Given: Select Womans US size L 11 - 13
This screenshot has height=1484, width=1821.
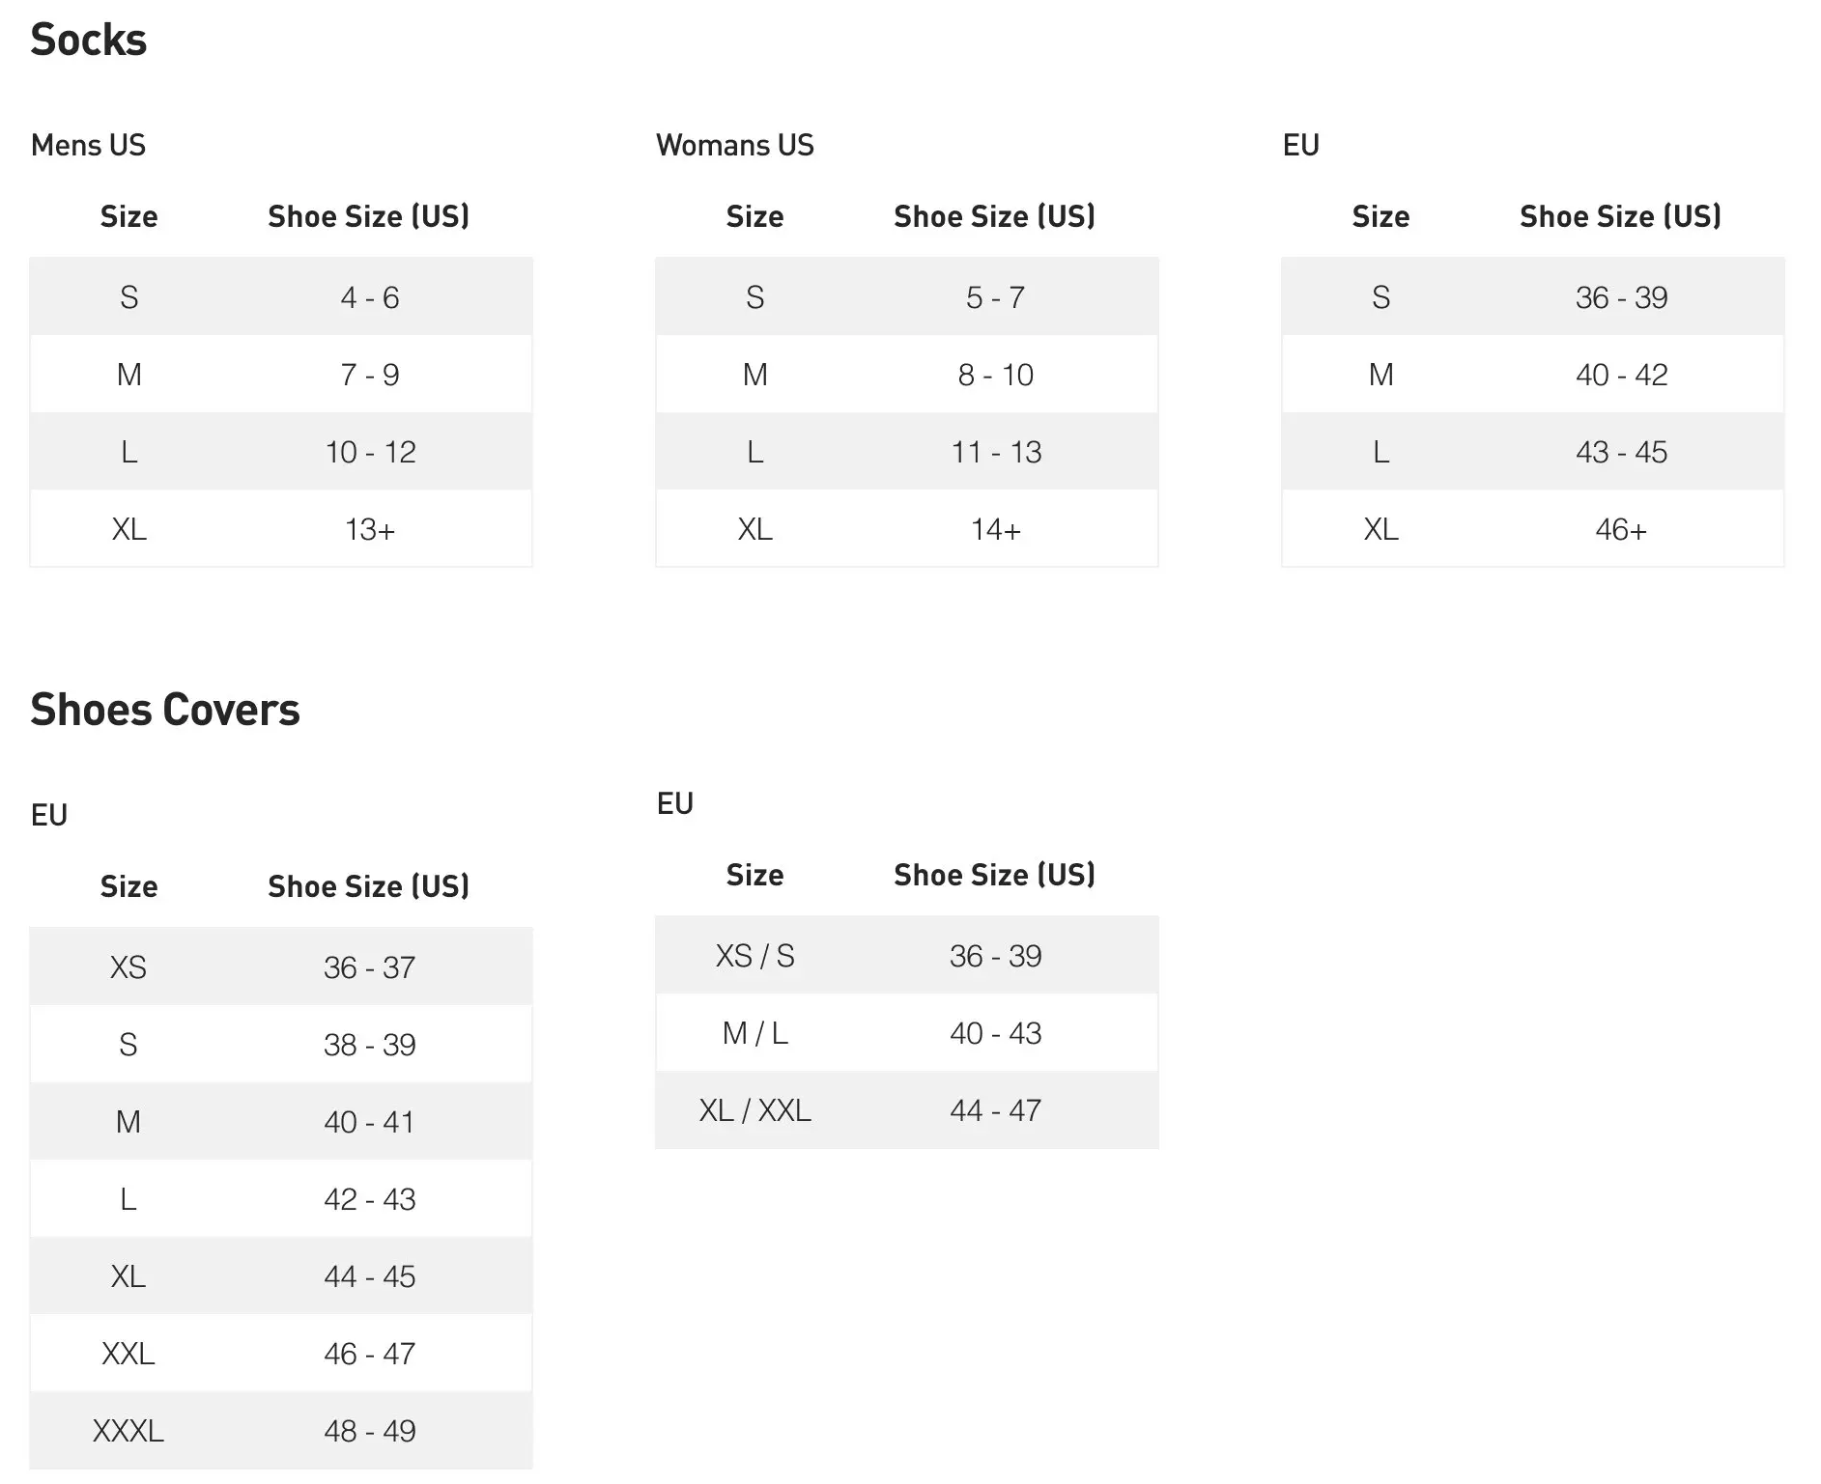Looking at the screenshot, I should click(x=907, y=451).
